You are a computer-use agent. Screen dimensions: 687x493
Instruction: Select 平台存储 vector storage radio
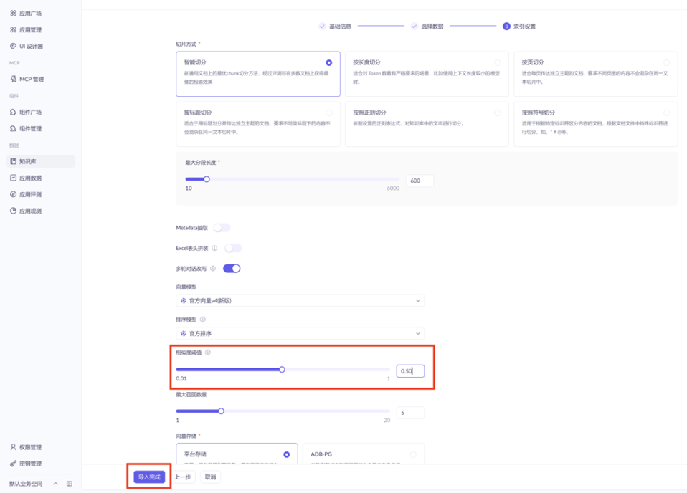point(287,454)
